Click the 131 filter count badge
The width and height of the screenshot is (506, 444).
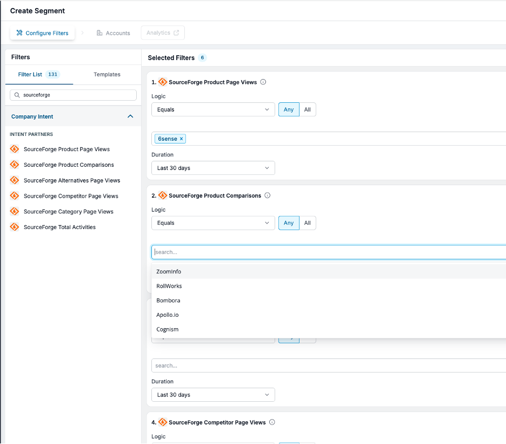coord(52,74)
